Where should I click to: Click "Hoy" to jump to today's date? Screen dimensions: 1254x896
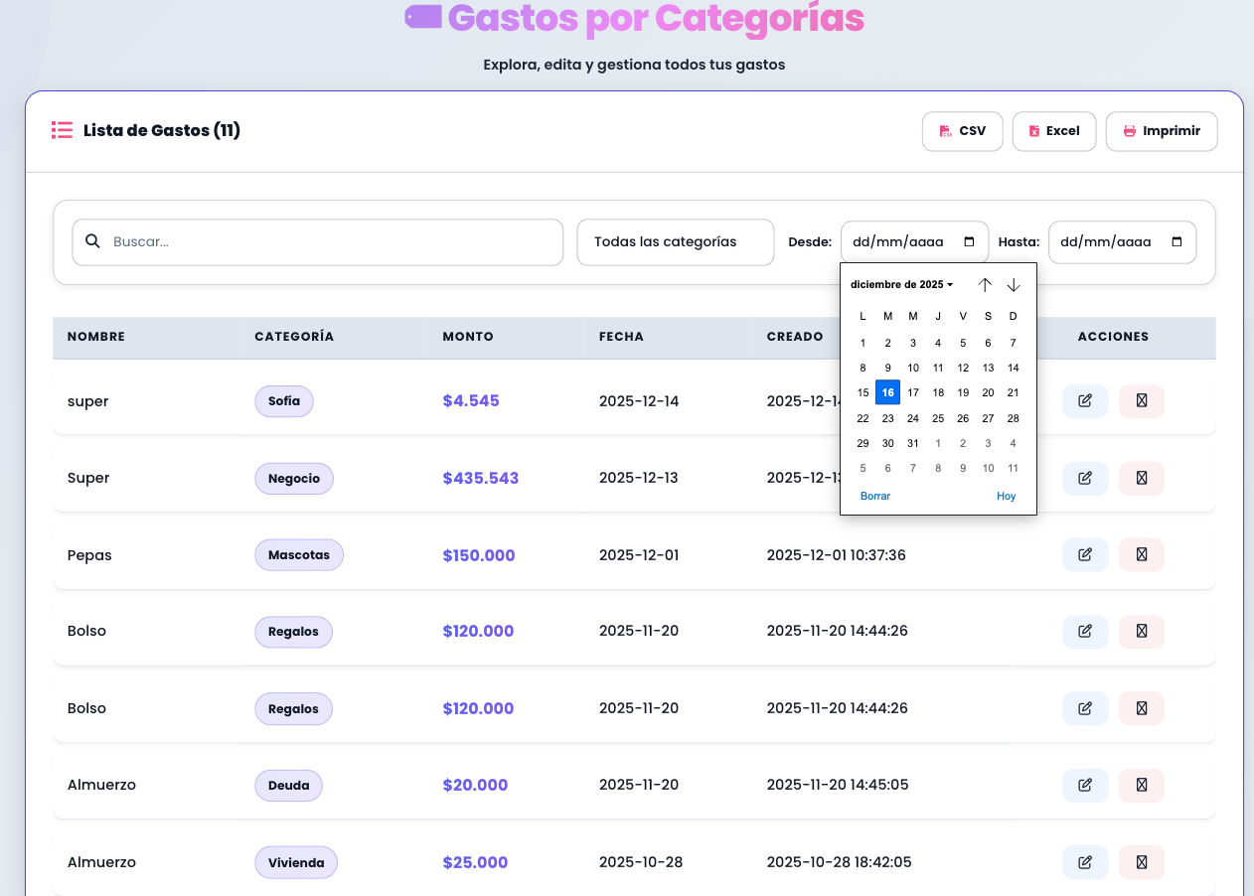point(1006,496)
